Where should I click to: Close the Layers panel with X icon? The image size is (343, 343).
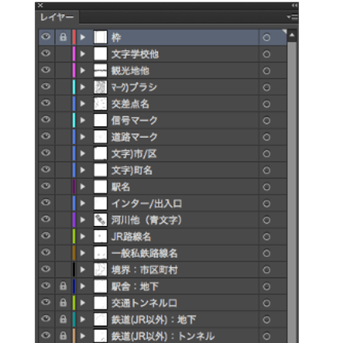pos(40,5)
